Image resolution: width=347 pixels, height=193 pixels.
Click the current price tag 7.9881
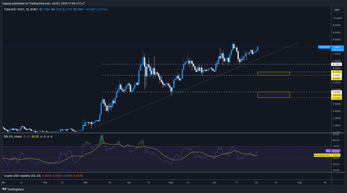point(337,47)
